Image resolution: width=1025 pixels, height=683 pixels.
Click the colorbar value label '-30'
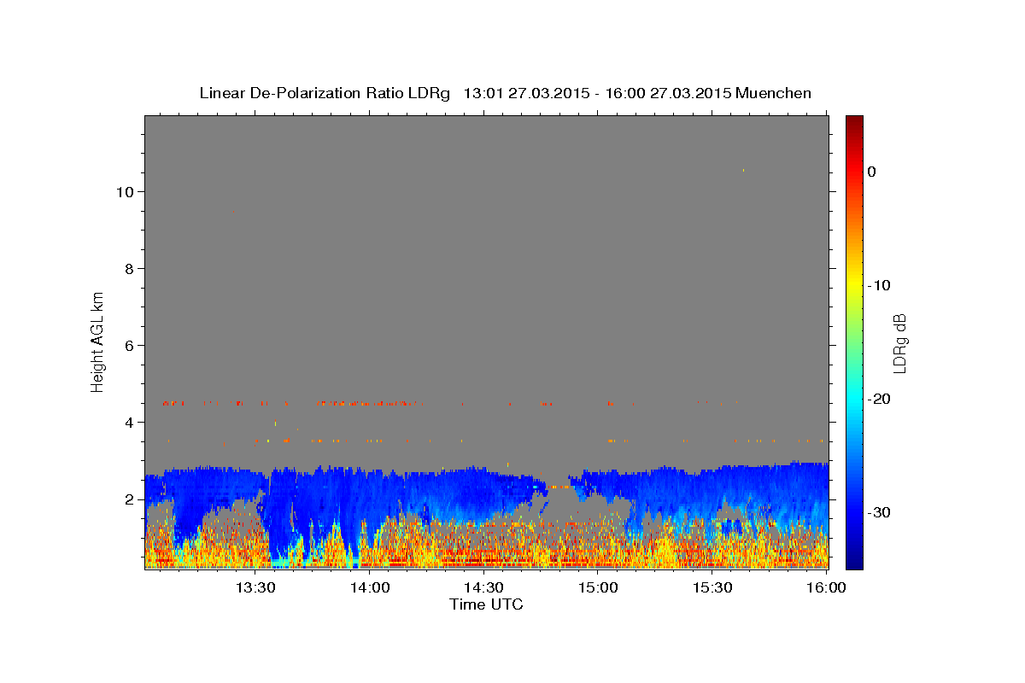click(880, 512)
